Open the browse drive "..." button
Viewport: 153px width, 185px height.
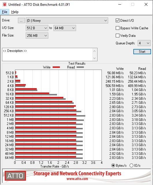pyautogui.click(x=21, y=21)
